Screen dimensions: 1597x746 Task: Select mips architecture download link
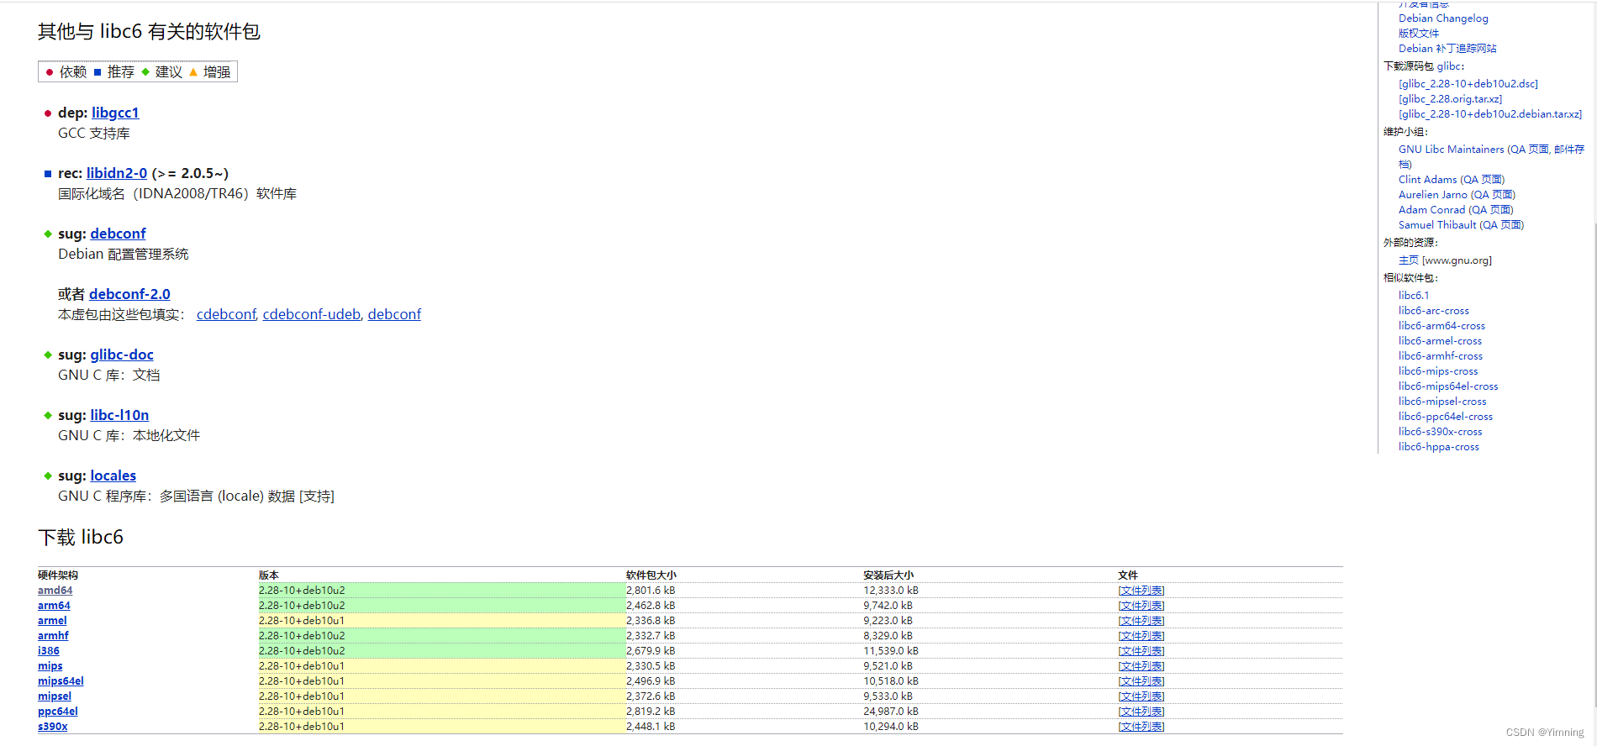(x=50, y=666)
